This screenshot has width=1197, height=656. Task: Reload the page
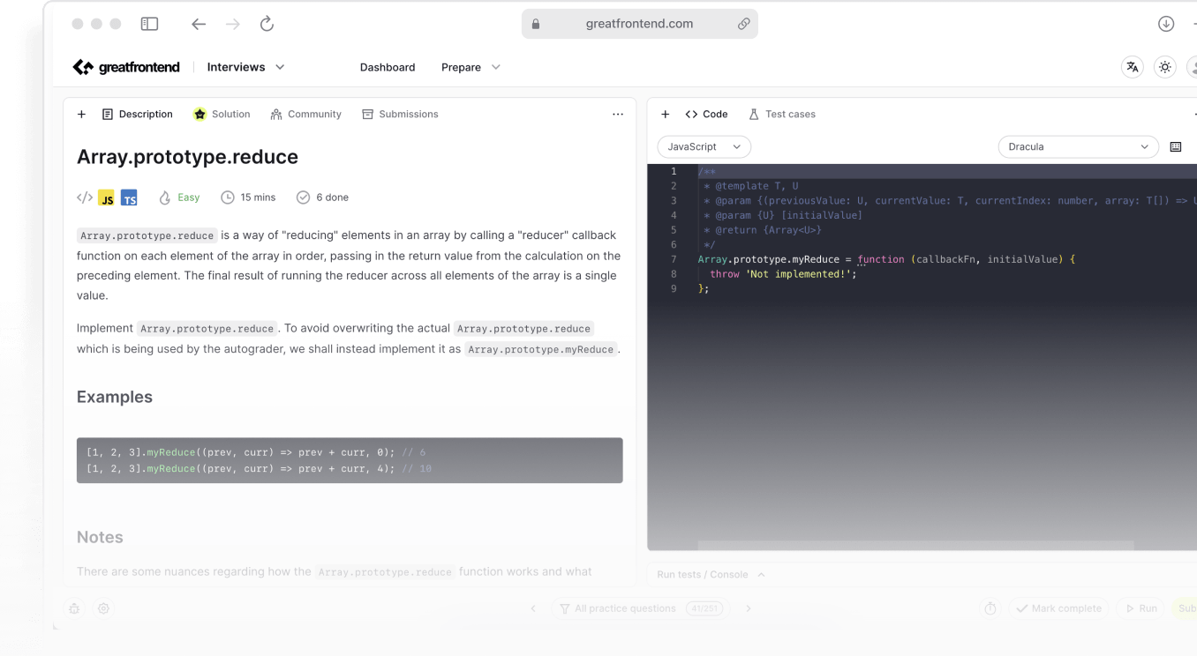(267, 24)
